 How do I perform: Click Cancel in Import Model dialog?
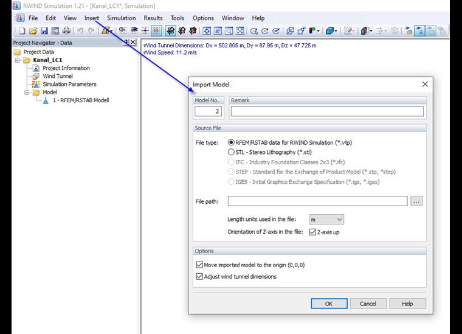click(368, 304)
